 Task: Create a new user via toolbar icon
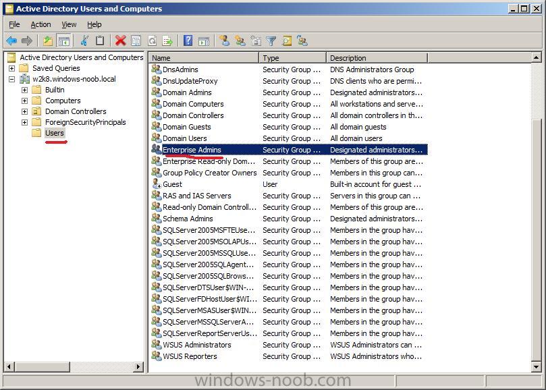point(224,41)
